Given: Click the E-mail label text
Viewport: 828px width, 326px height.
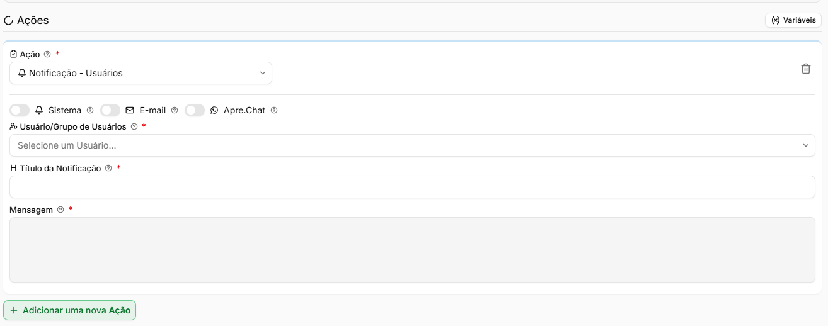Looking at the screenshot, I should [152, 110].
